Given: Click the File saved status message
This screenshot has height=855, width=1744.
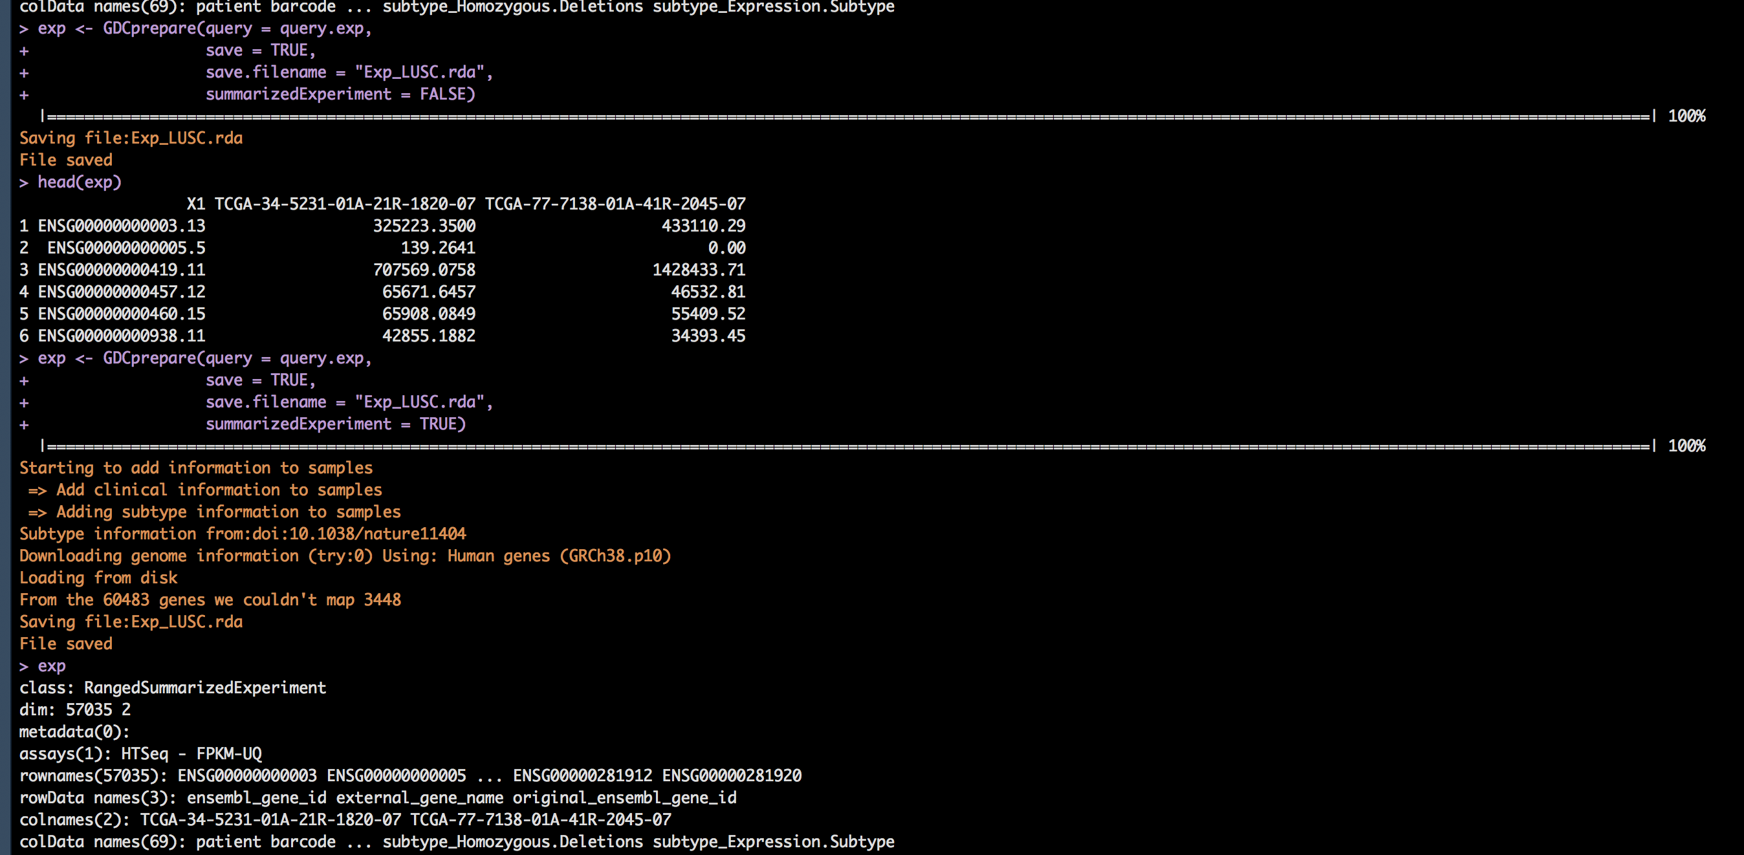Looking at the screenshot, I should pos(66,160).
